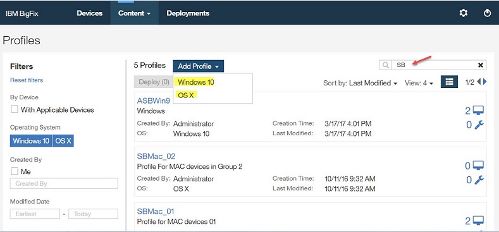Open the Add Profile dropdown

(x=198, y=66)
